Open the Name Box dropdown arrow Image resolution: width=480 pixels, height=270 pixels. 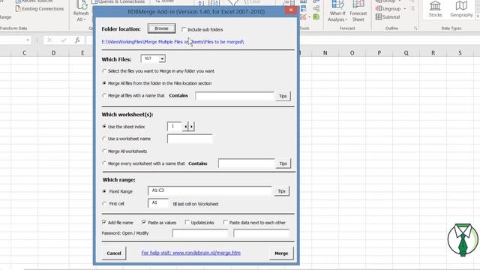point(28,40)
